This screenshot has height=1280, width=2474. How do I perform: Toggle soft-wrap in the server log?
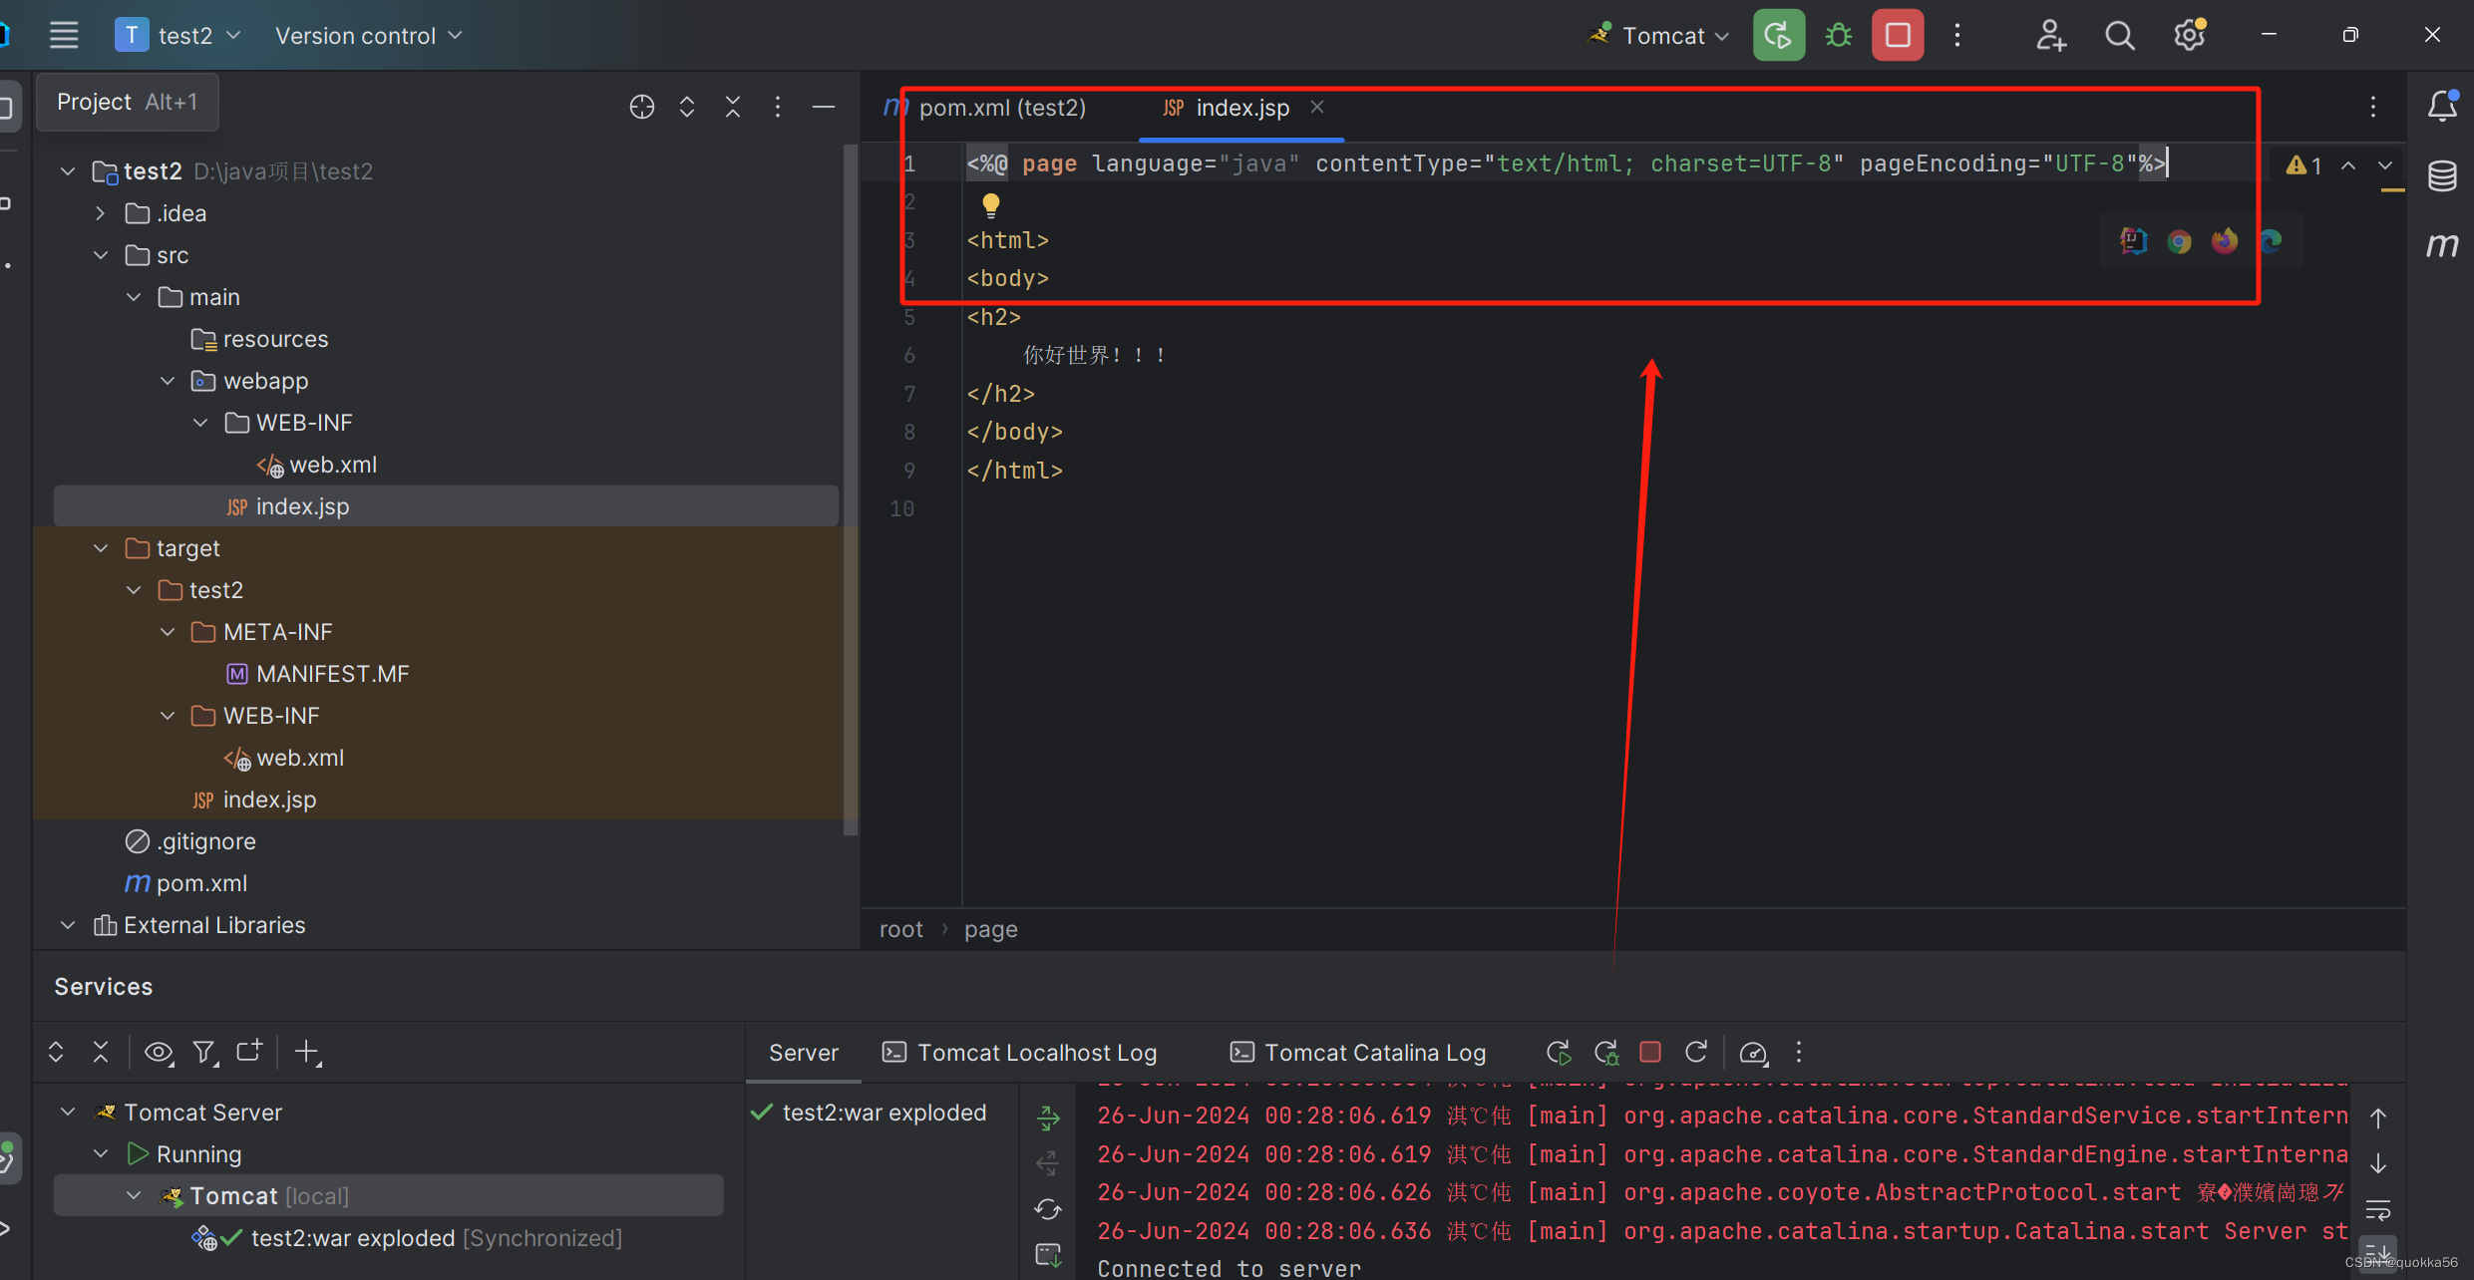coord(2378,1211)
